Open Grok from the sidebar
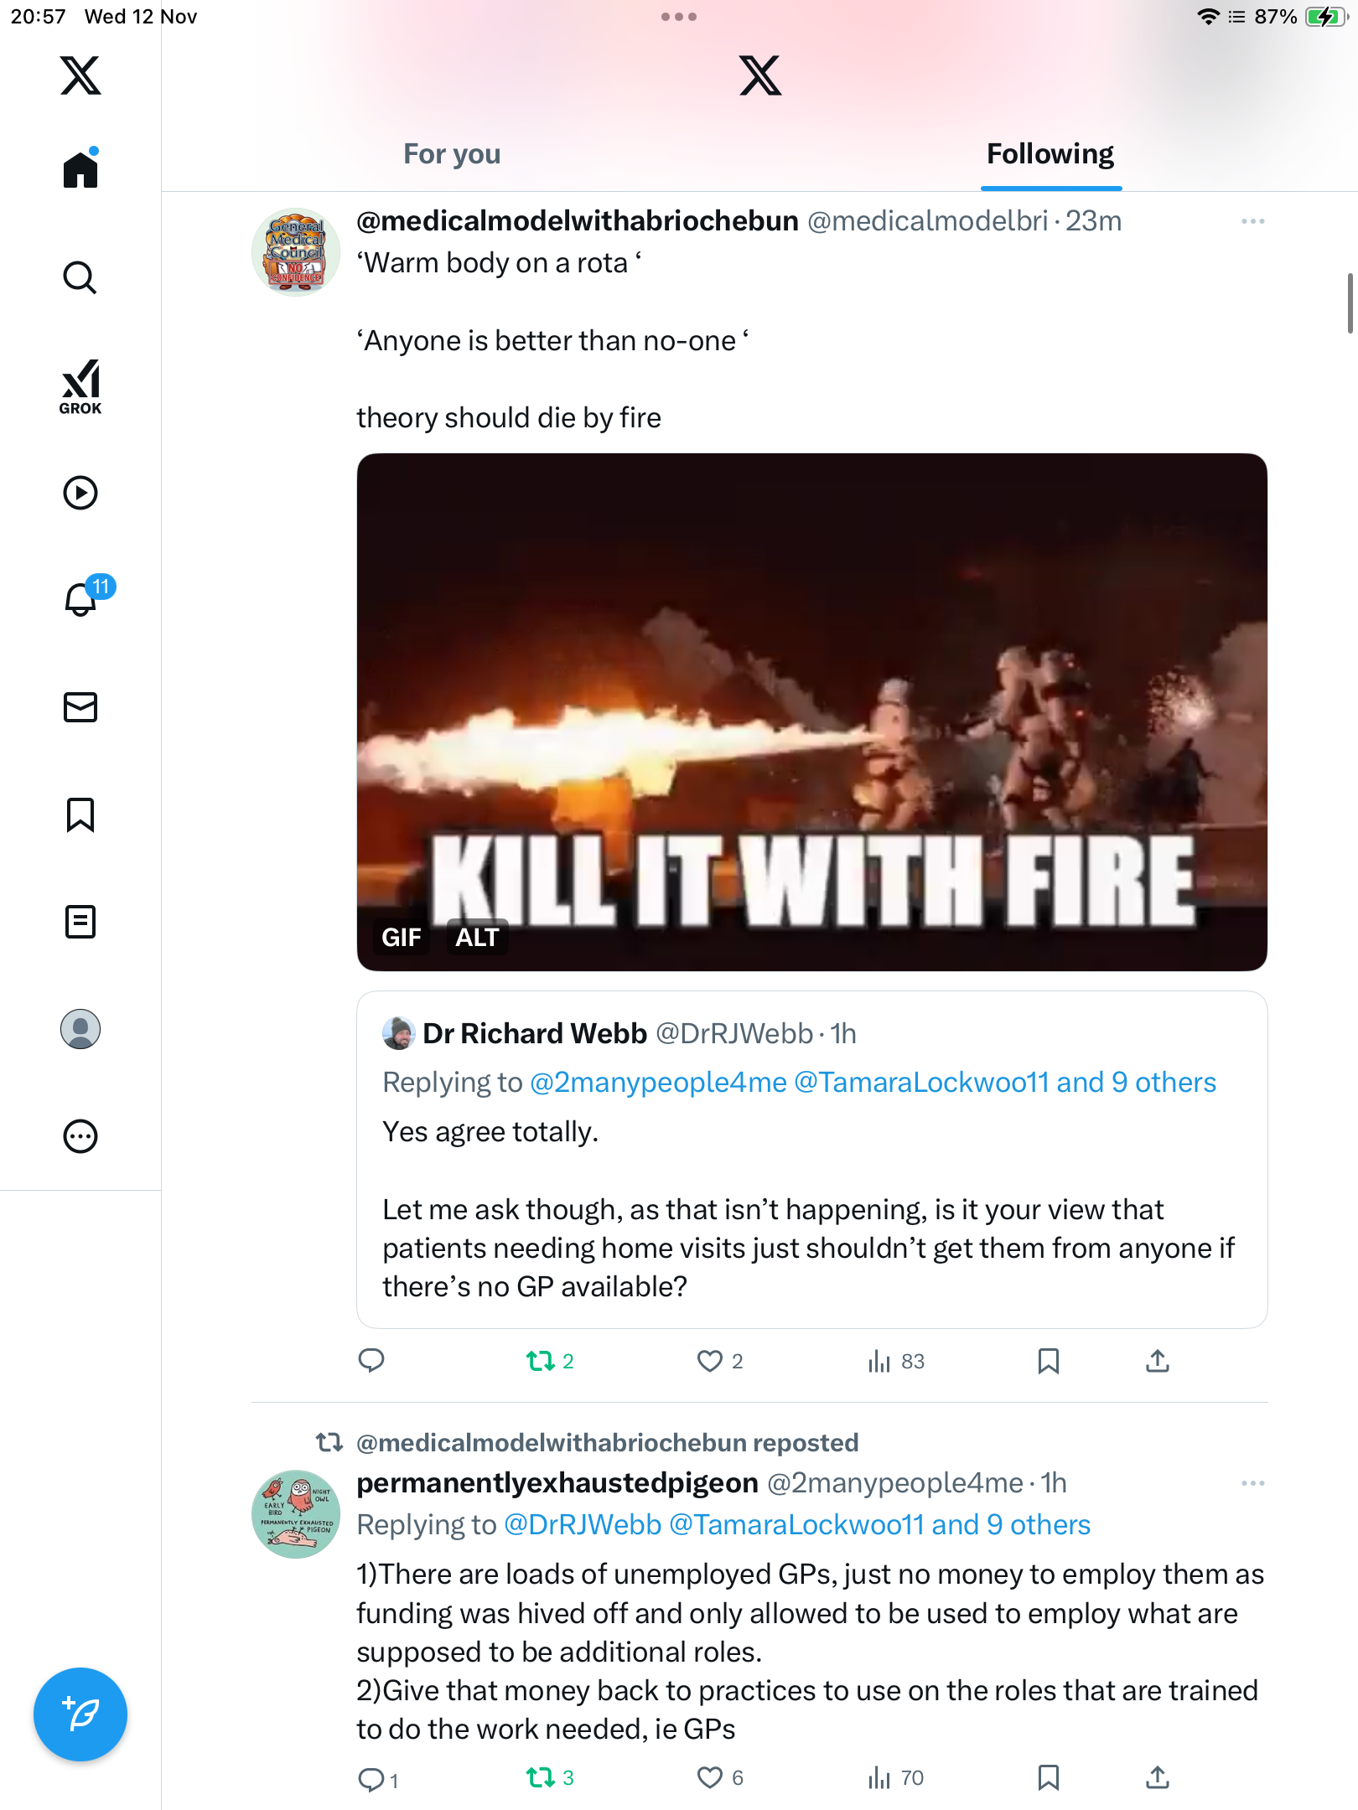Image resolution: width=1358 pixels, height=1810 pixels. tap(80, 386)
